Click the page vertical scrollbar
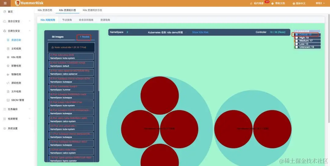The height and width of the screenshot is (166, 330). click(329, 68)
